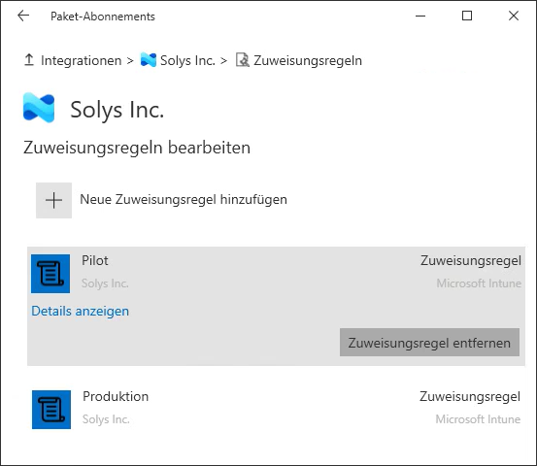Click the Solys Inc. breadcrumb logo icon

tap(149, 60)
